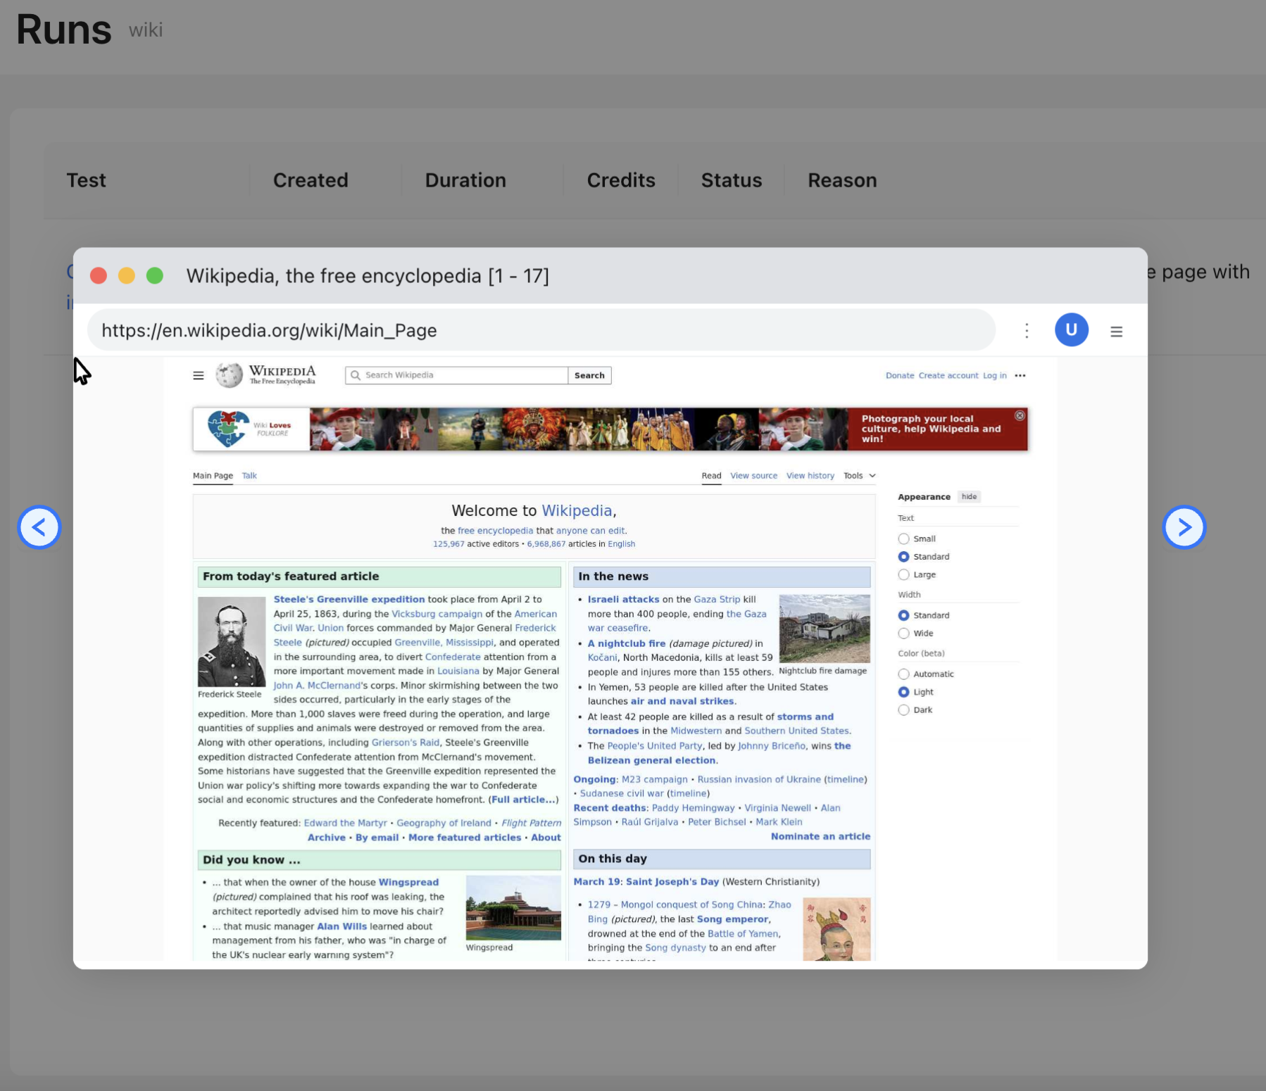Open Wikipedia's main sidebar hamburger menu

199,376
